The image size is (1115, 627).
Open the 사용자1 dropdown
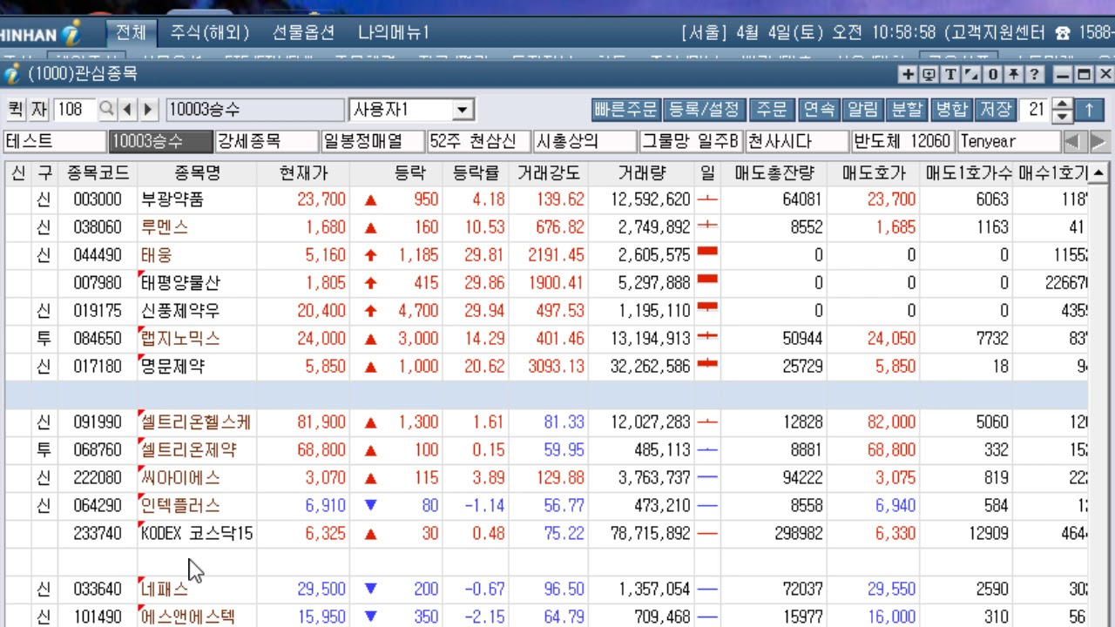463,111
